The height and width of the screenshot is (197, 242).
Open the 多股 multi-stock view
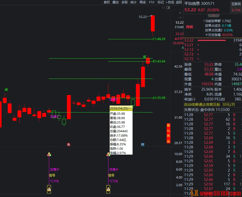point(124,2)
